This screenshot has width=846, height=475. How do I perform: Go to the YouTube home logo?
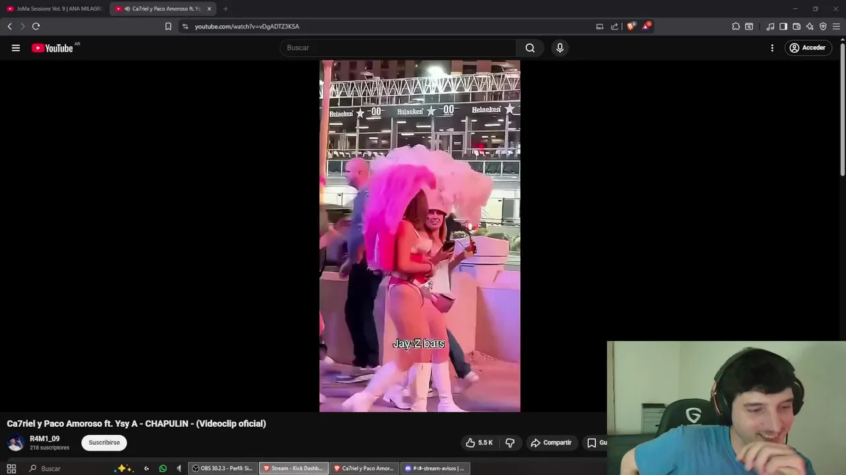[x=53, y=47]
